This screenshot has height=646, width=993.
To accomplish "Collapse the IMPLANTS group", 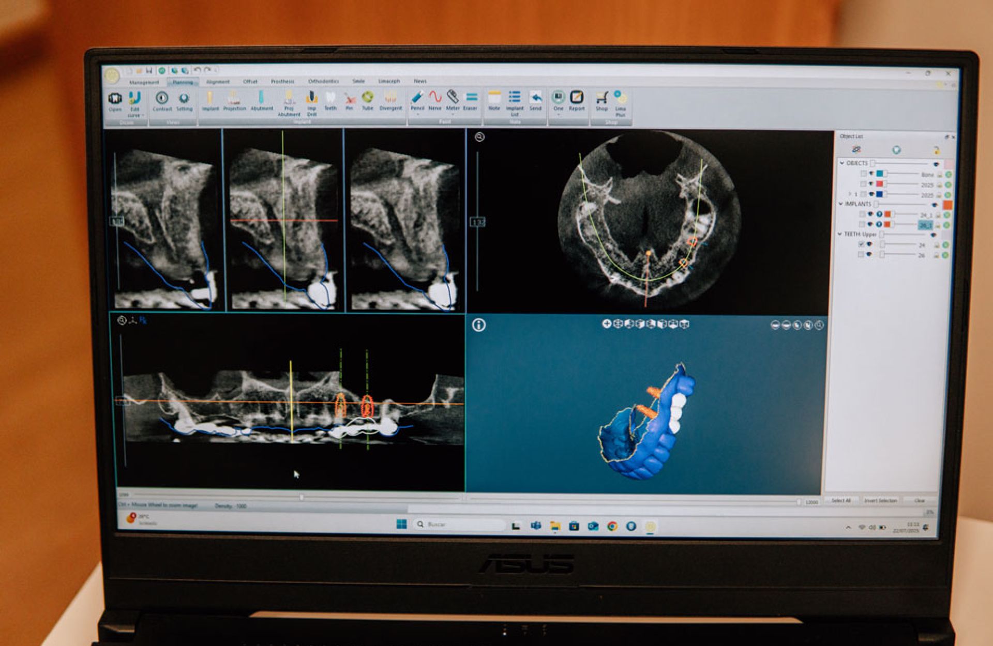I will (x=840, y=204).
